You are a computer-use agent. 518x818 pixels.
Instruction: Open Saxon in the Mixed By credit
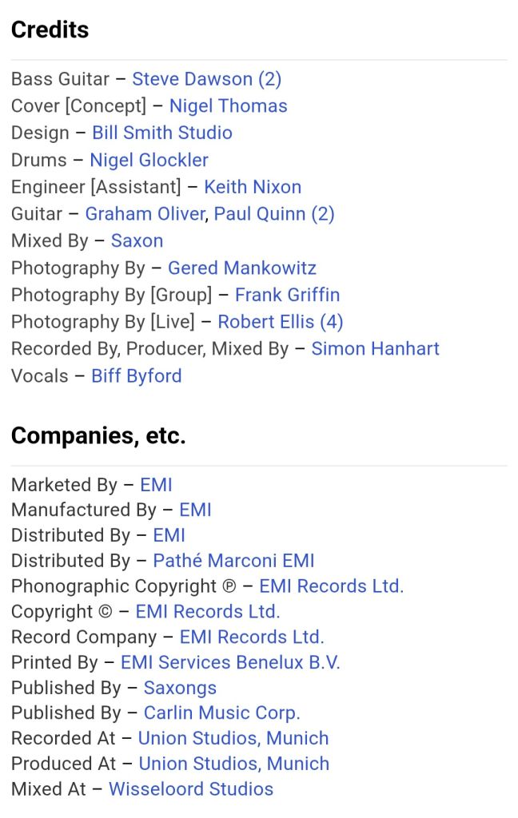coord(137,240)
